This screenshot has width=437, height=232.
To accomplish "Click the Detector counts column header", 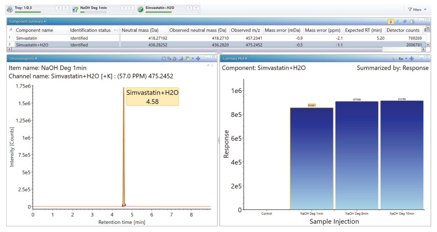I will coord(404,30).
